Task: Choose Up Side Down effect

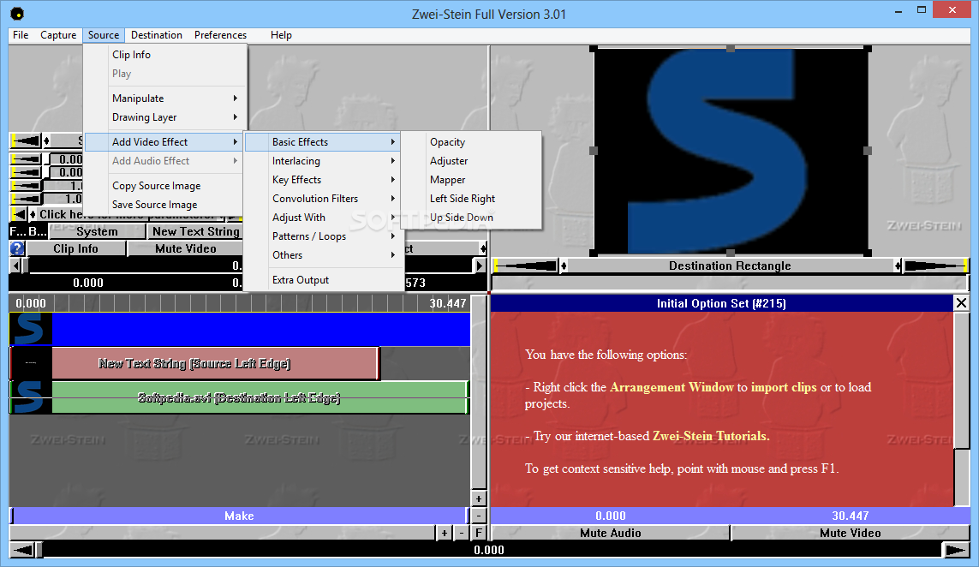Action: [471, 217]
